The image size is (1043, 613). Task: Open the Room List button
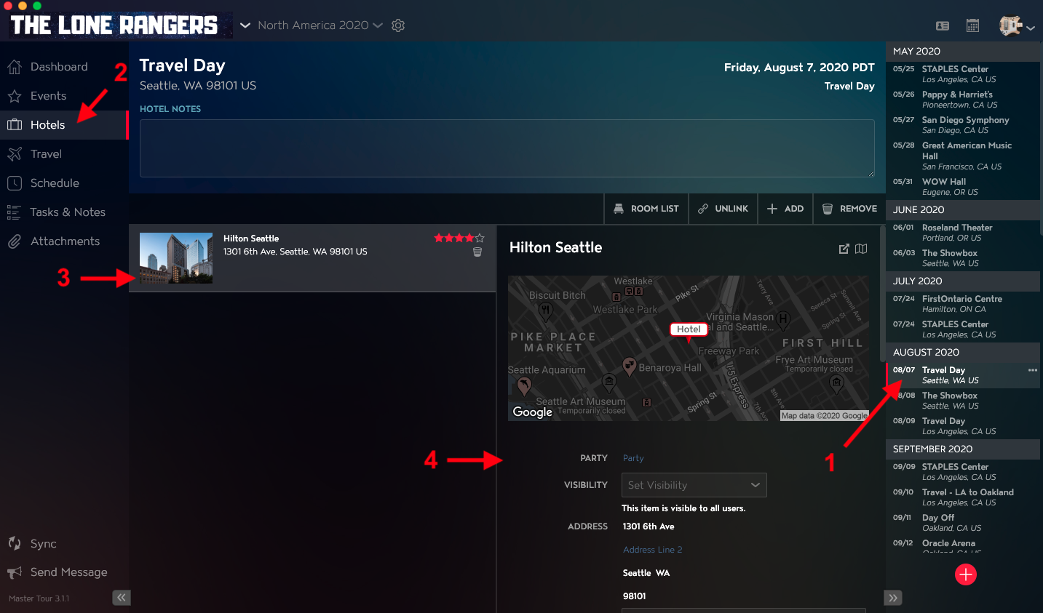pyautogui.click(x=646, y=209)
